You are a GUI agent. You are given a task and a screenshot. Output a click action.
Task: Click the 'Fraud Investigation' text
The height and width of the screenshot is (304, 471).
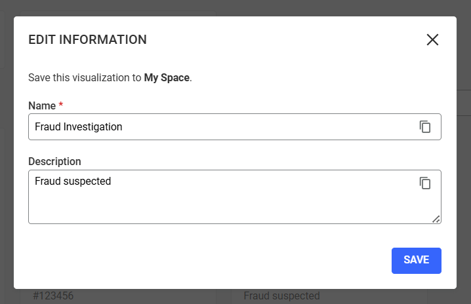pyautogui.click(x=78, y=127)
